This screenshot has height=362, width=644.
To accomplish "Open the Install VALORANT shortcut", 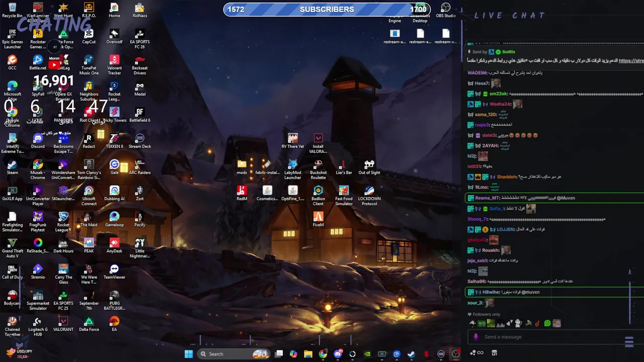I will (318, 143).
